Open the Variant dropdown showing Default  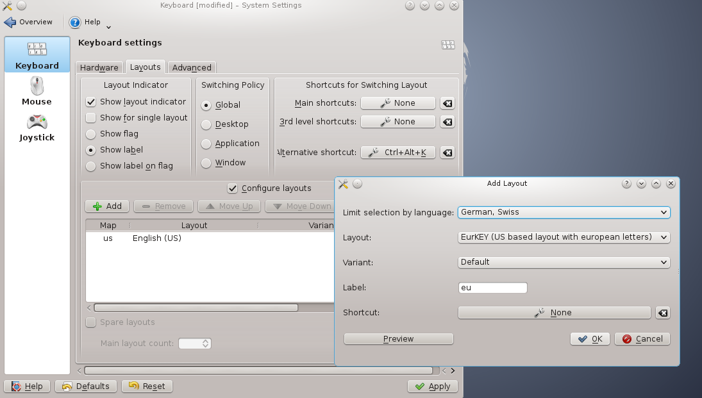point(564,262)
